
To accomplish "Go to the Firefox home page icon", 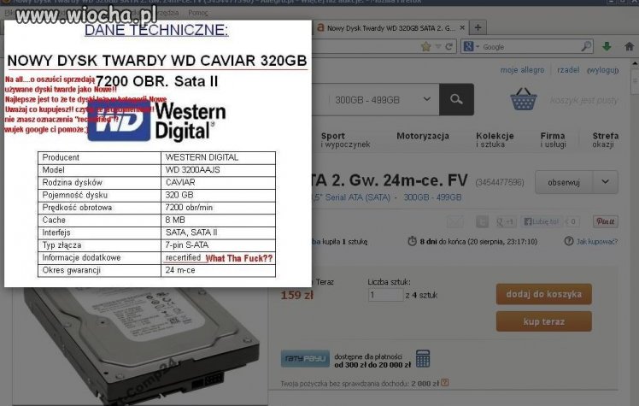I will tap(630, 46).
